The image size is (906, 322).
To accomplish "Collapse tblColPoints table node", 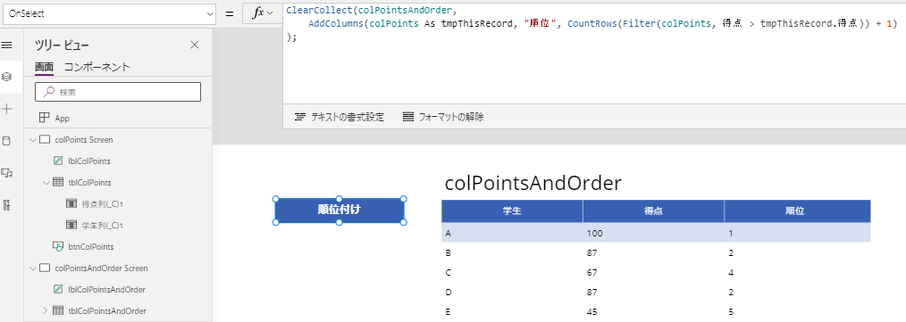I will click(46, 182).
